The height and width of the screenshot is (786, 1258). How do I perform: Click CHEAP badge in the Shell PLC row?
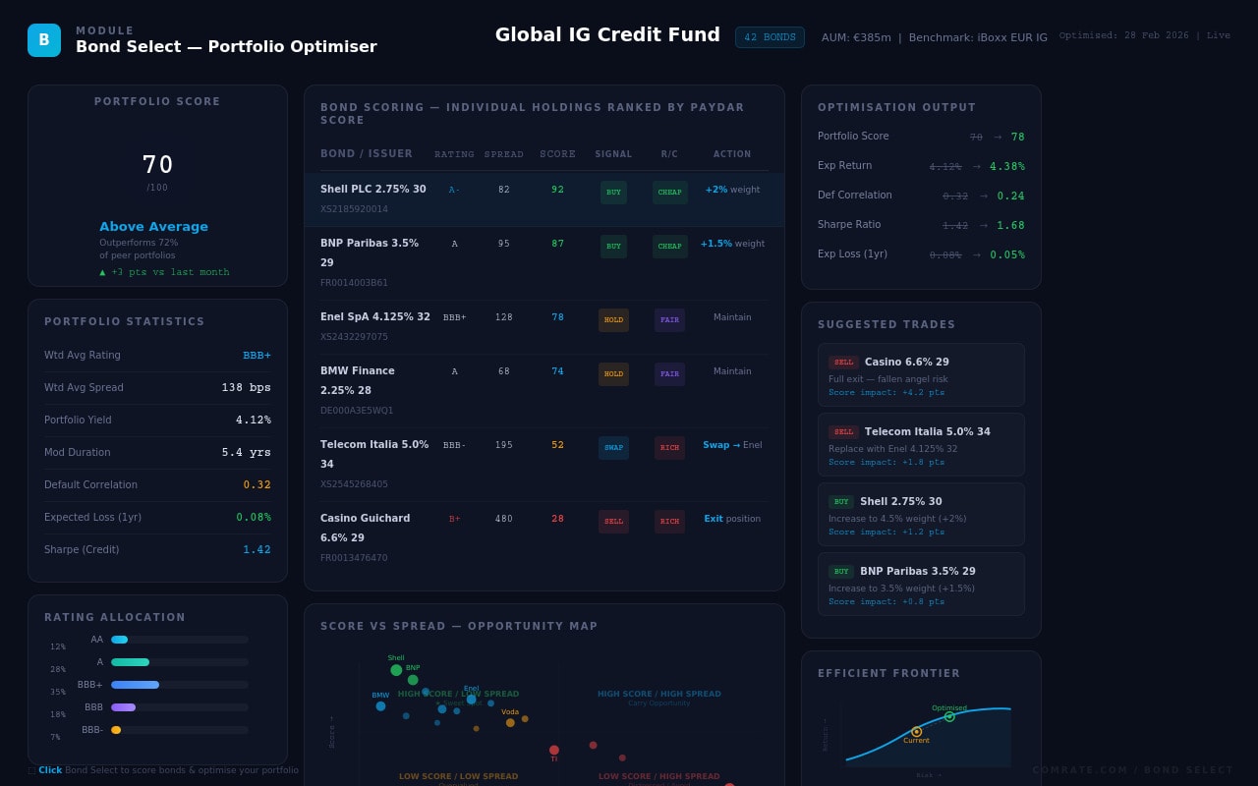[x=669, y=192]
